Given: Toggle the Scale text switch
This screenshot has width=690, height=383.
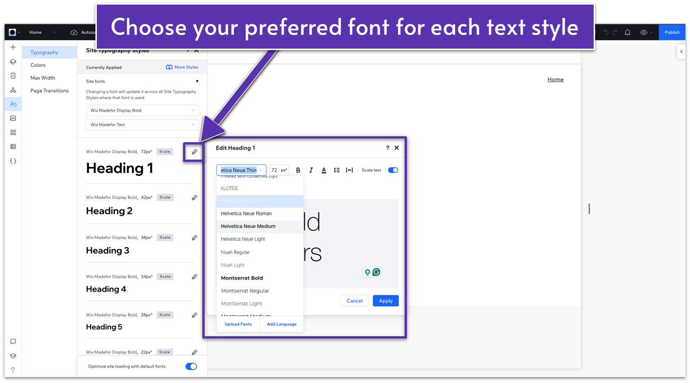Looking at the screenshot, I should point(393,170).
